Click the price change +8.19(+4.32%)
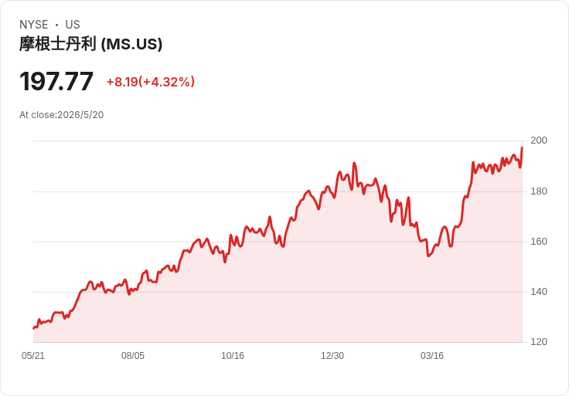Image resolution: width=569 pixels, height=396 pixels. coord(151,82)
